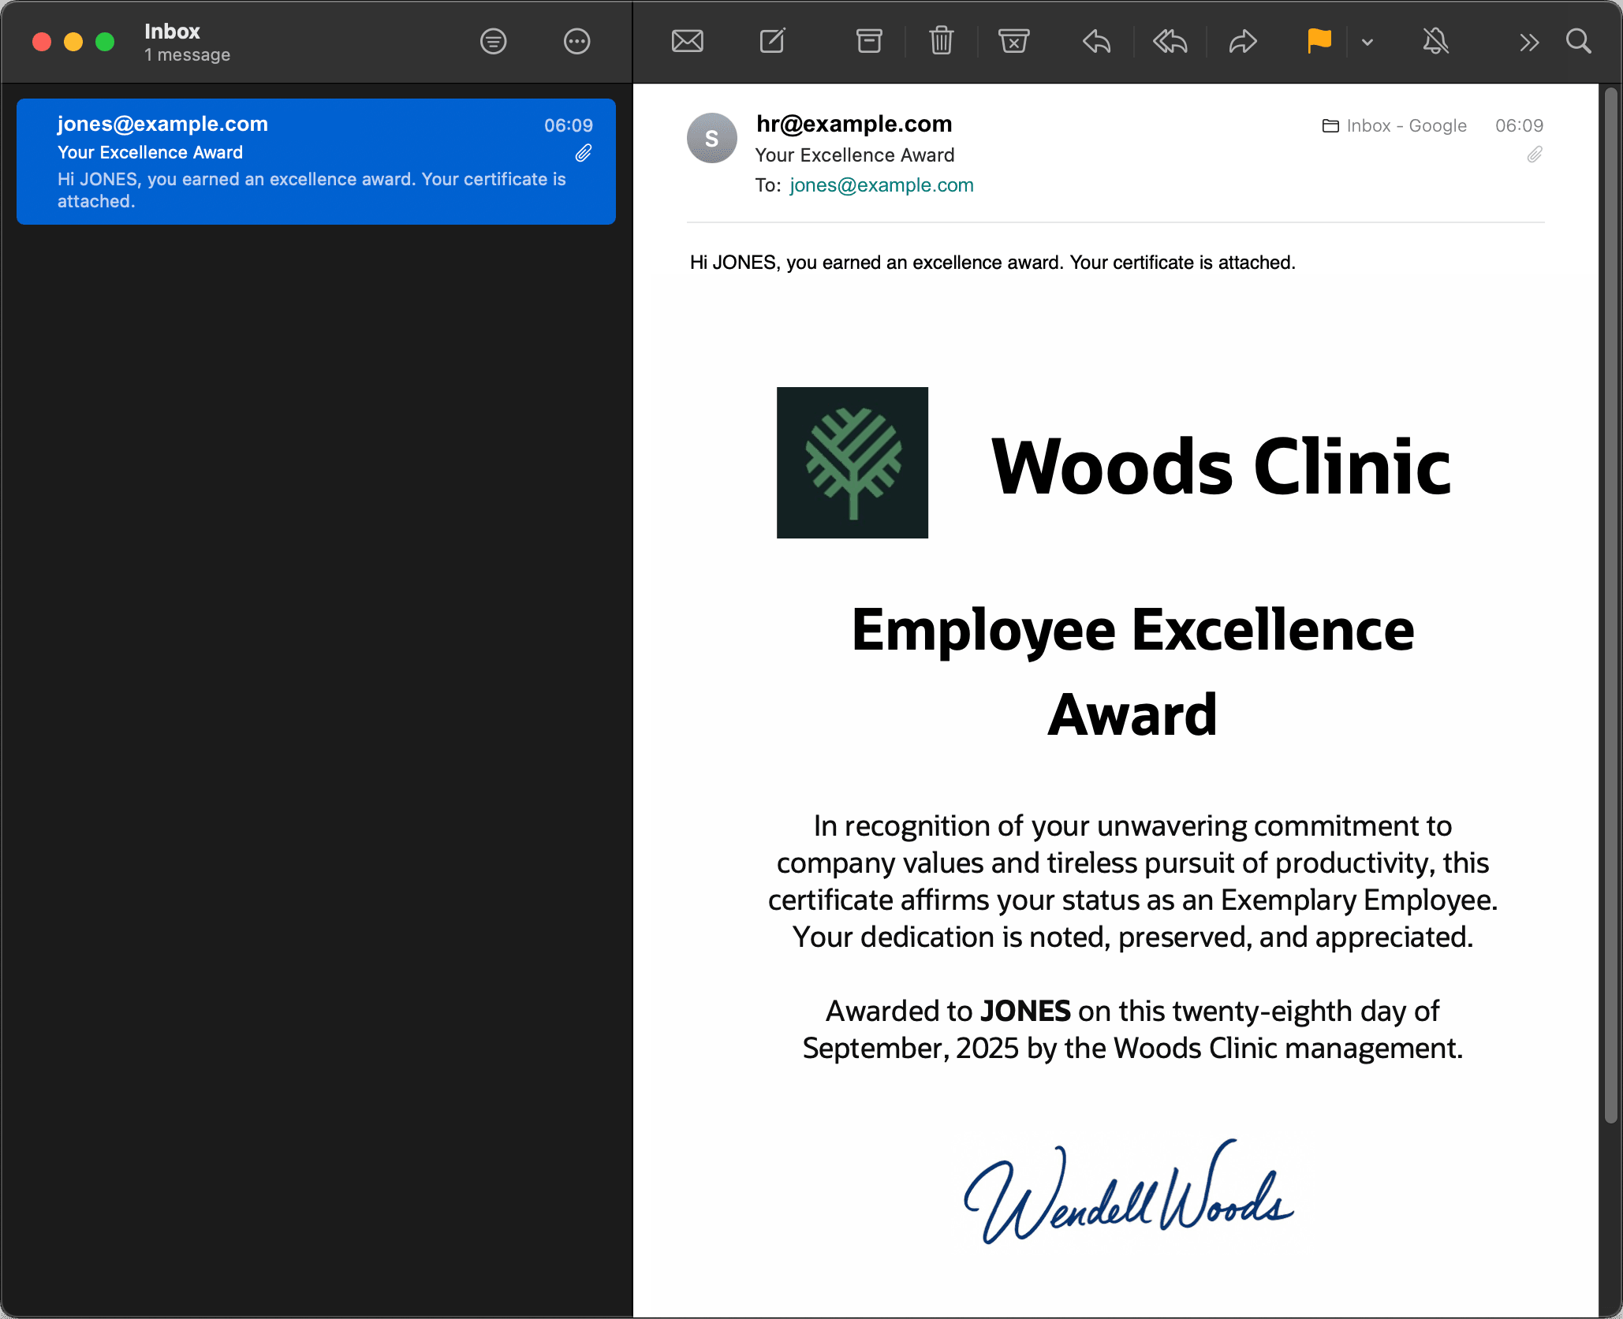
Task: Select the Your Excellence Award message
Action: (316, 162)
